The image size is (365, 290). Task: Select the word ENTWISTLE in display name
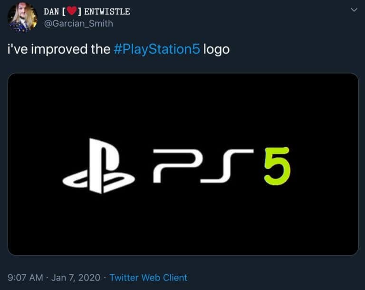[x=107, y=11]
